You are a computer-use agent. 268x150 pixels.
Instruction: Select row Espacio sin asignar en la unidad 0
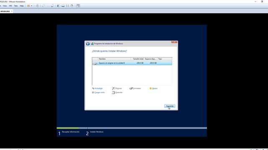pyautogui.click(x=132, y=63)
